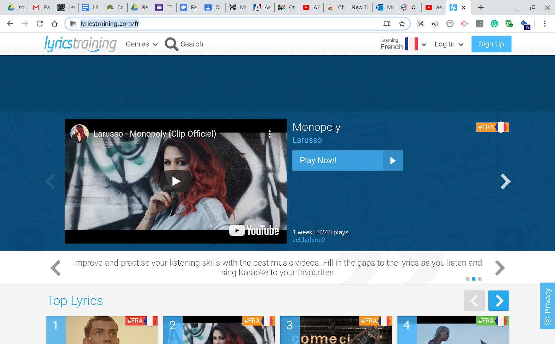The image size is (555, 344).
Task: Click the Sign Up button
Action: pyautogui.click(x=491, y=44)
